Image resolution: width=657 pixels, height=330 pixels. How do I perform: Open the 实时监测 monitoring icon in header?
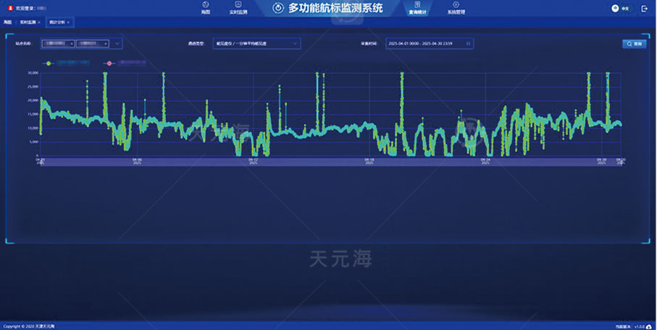(238, 5)
